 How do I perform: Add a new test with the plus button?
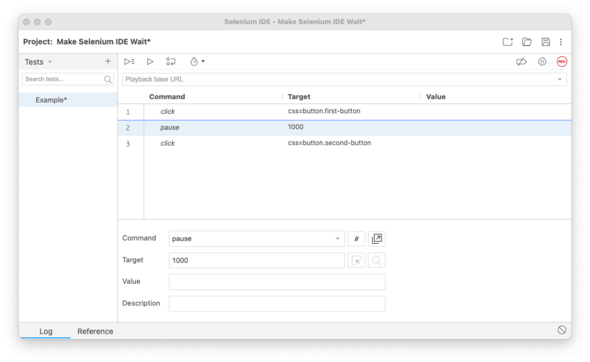(x=108, y=61)
